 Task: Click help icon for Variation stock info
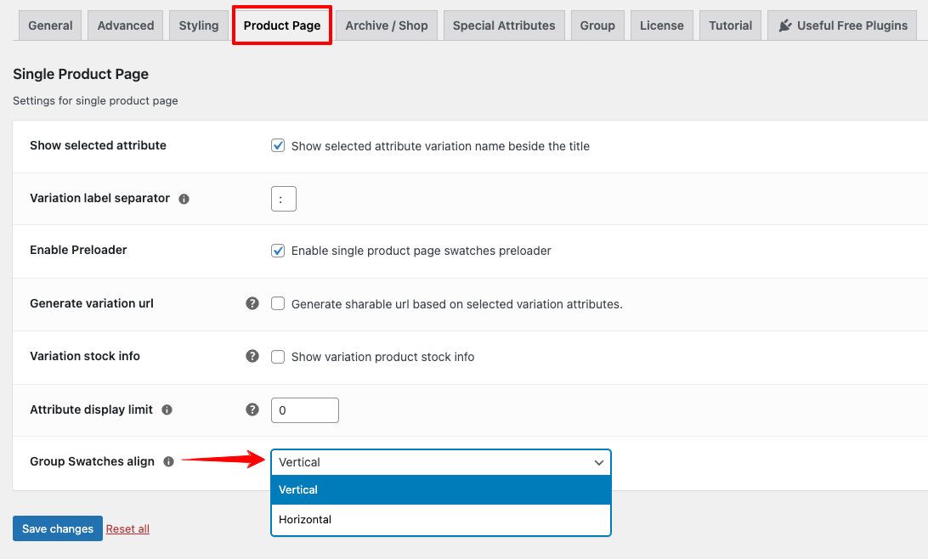(x=252, y=356)
